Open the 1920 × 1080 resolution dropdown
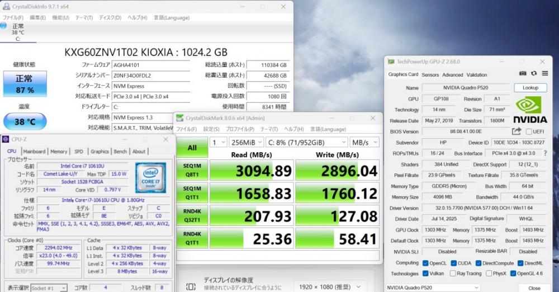559x292 pixels. (330, 286)
